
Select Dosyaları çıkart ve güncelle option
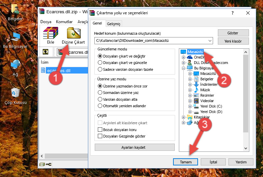[122, 63]
